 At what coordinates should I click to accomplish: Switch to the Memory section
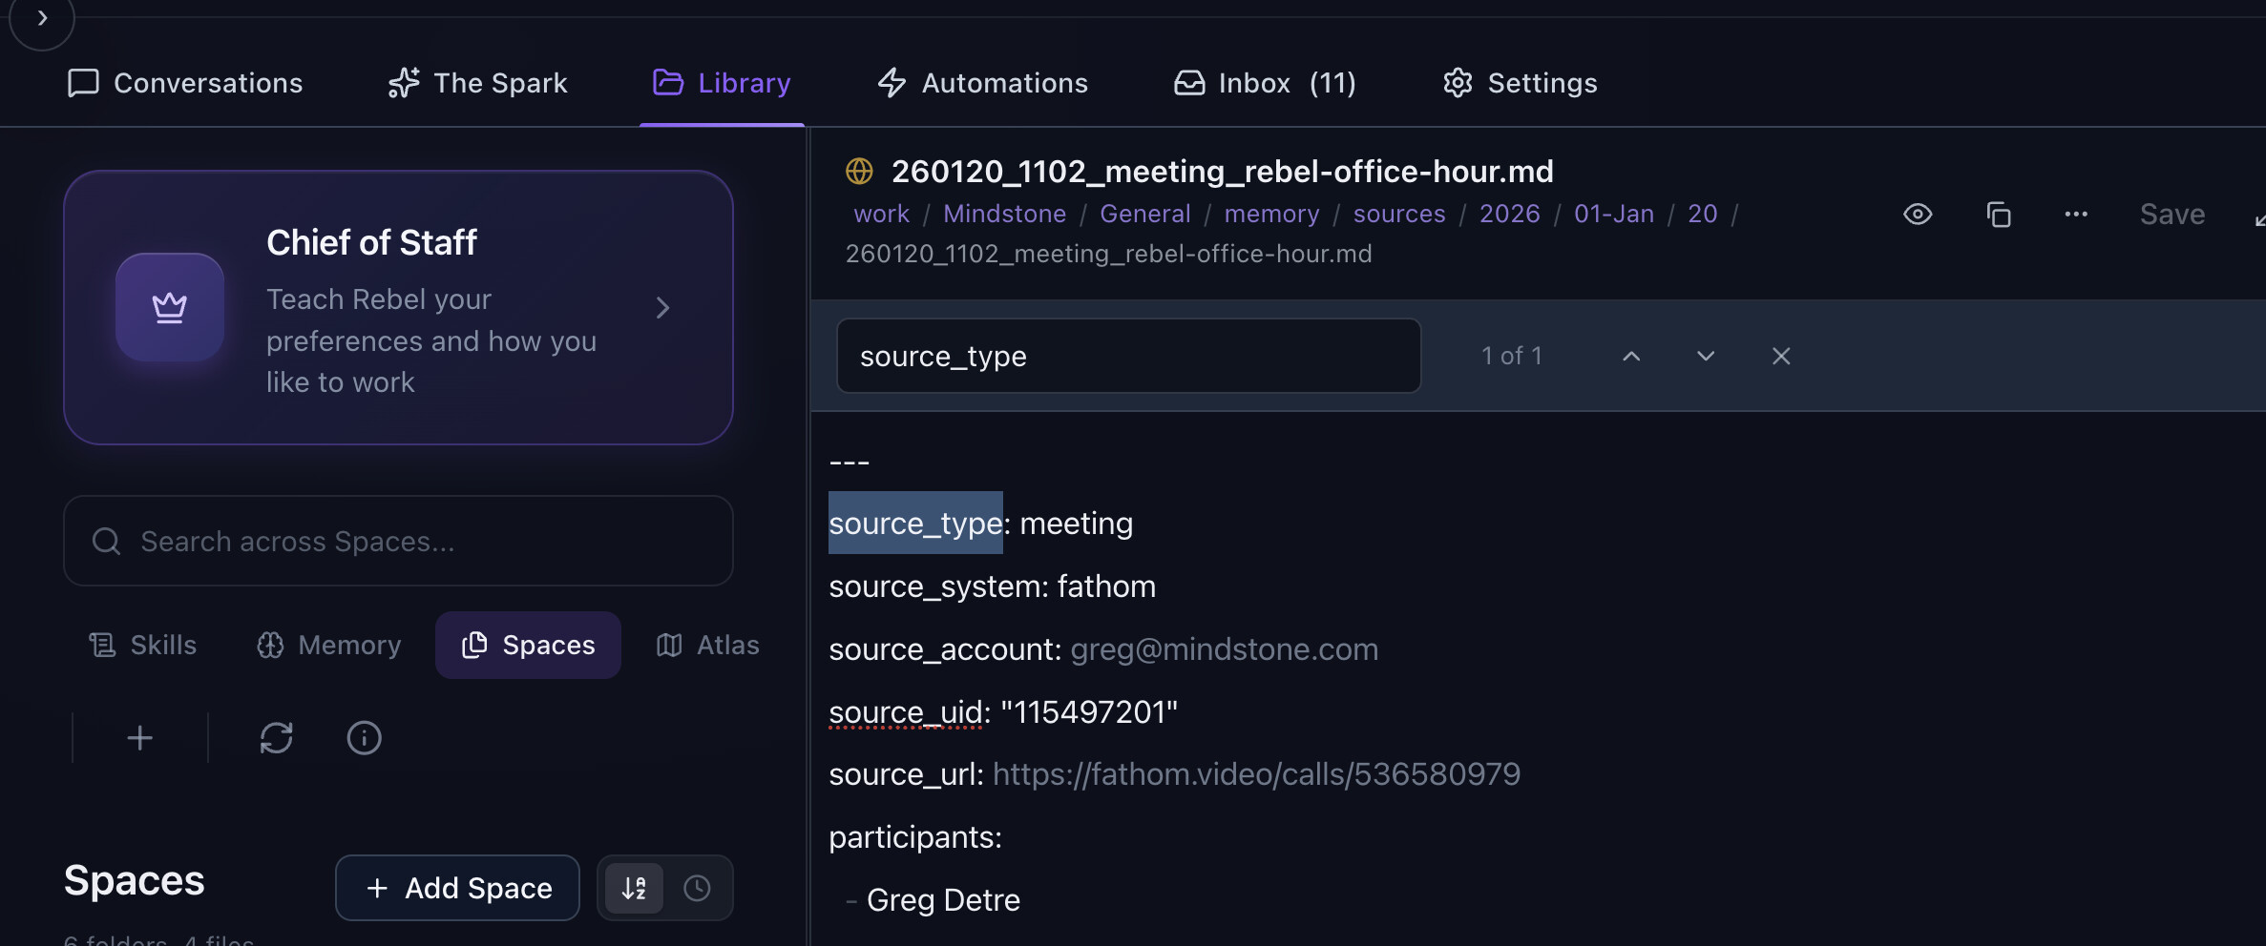pos(328,646)
